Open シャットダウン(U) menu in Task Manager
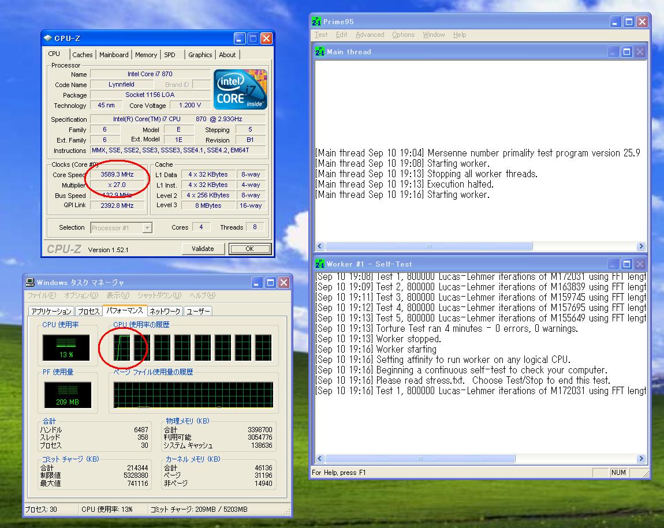 point(159,295)
